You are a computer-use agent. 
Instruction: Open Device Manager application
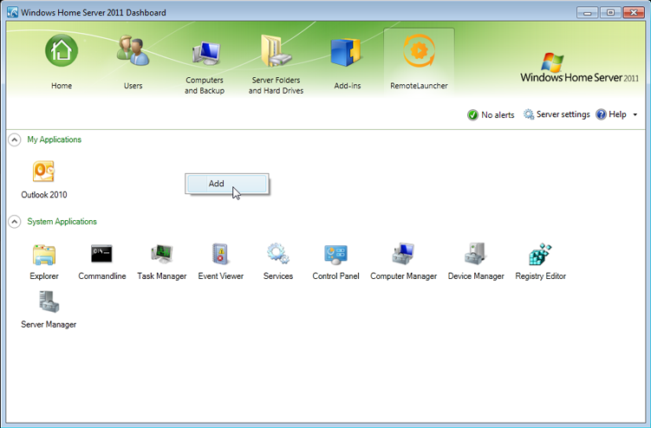click(476, 262)
